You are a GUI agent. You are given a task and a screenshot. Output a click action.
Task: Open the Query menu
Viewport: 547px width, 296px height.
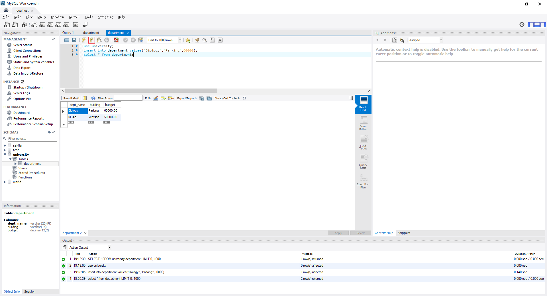[x=42, y=17]
